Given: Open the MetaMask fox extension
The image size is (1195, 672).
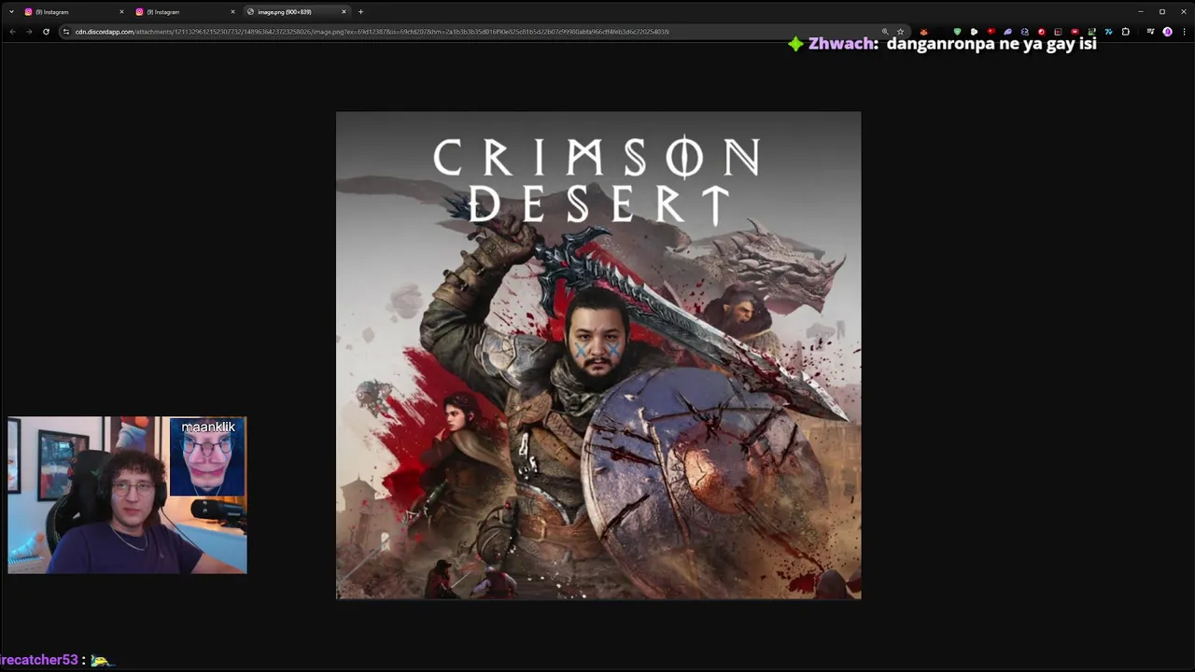Looking at the screenshot, I should point(923,32).
